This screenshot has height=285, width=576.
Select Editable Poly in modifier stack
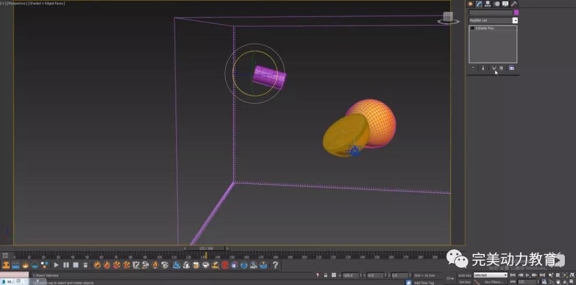485,28
